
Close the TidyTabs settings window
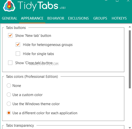[x=128, y=1]
